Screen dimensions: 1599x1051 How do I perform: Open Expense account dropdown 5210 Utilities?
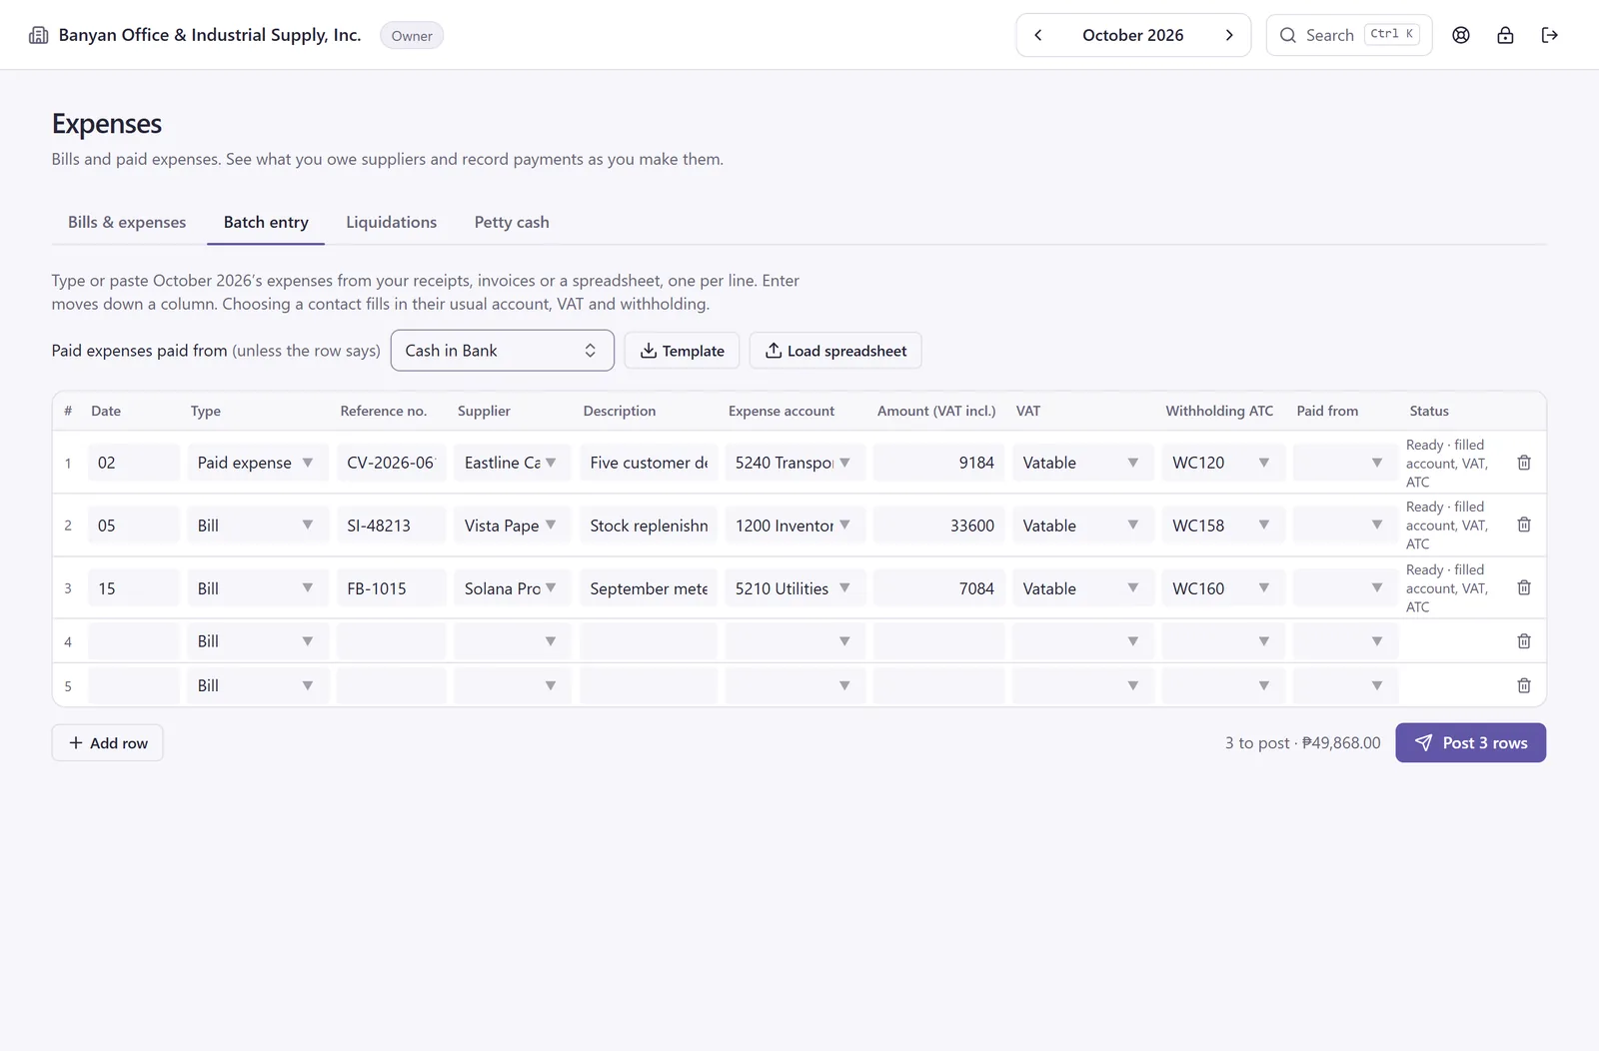pos(795,588)
